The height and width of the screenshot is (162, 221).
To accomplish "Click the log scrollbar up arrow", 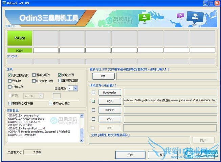I will tap(82, 116).
